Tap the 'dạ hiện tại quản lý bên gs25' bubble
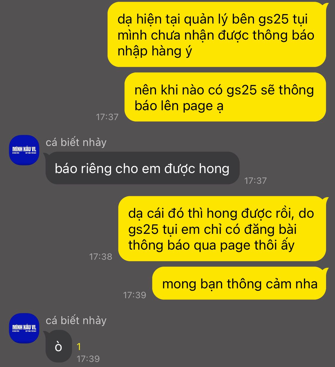The width and height of the screenshot is (335, 367). (x=217, y=35)
